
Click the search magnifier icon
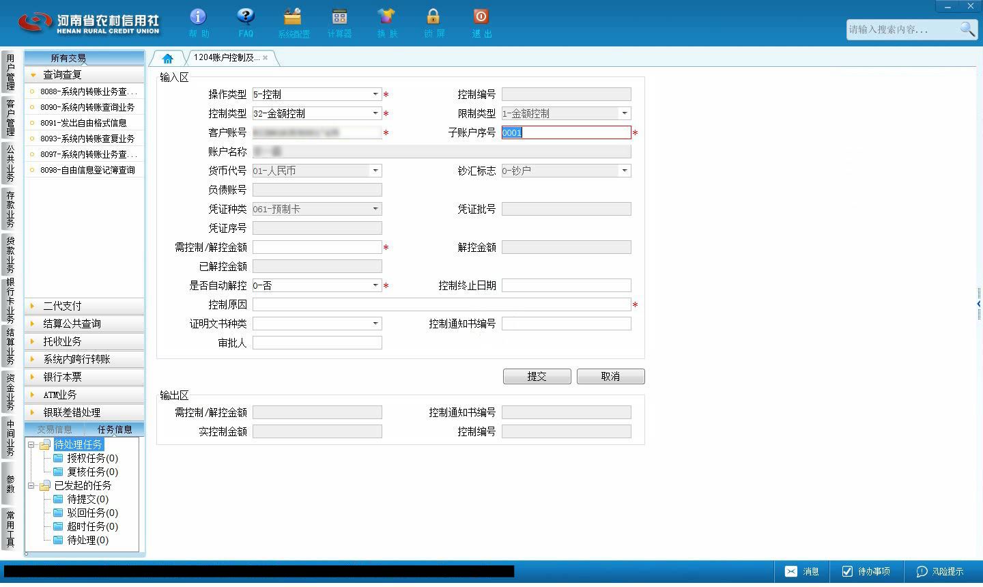[x=967, y=29]
